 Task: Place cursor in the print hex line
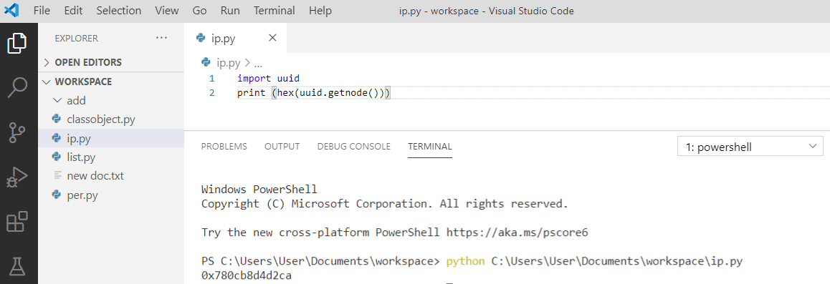pos(314,94)
